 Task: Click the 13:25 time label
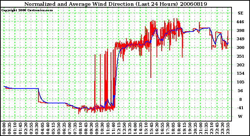[x=130, y=128]
